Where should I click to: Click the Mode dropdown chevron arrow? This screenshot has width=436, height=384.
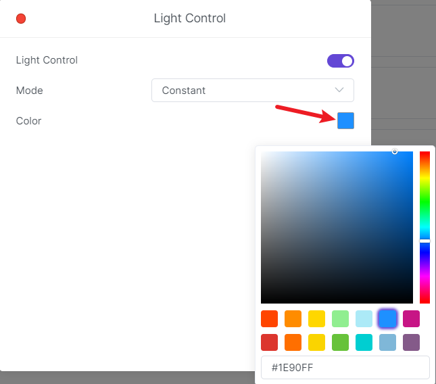339,91
